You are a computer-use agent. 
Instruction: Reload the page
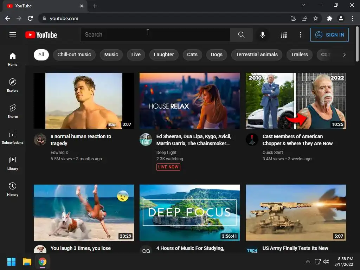30,18
